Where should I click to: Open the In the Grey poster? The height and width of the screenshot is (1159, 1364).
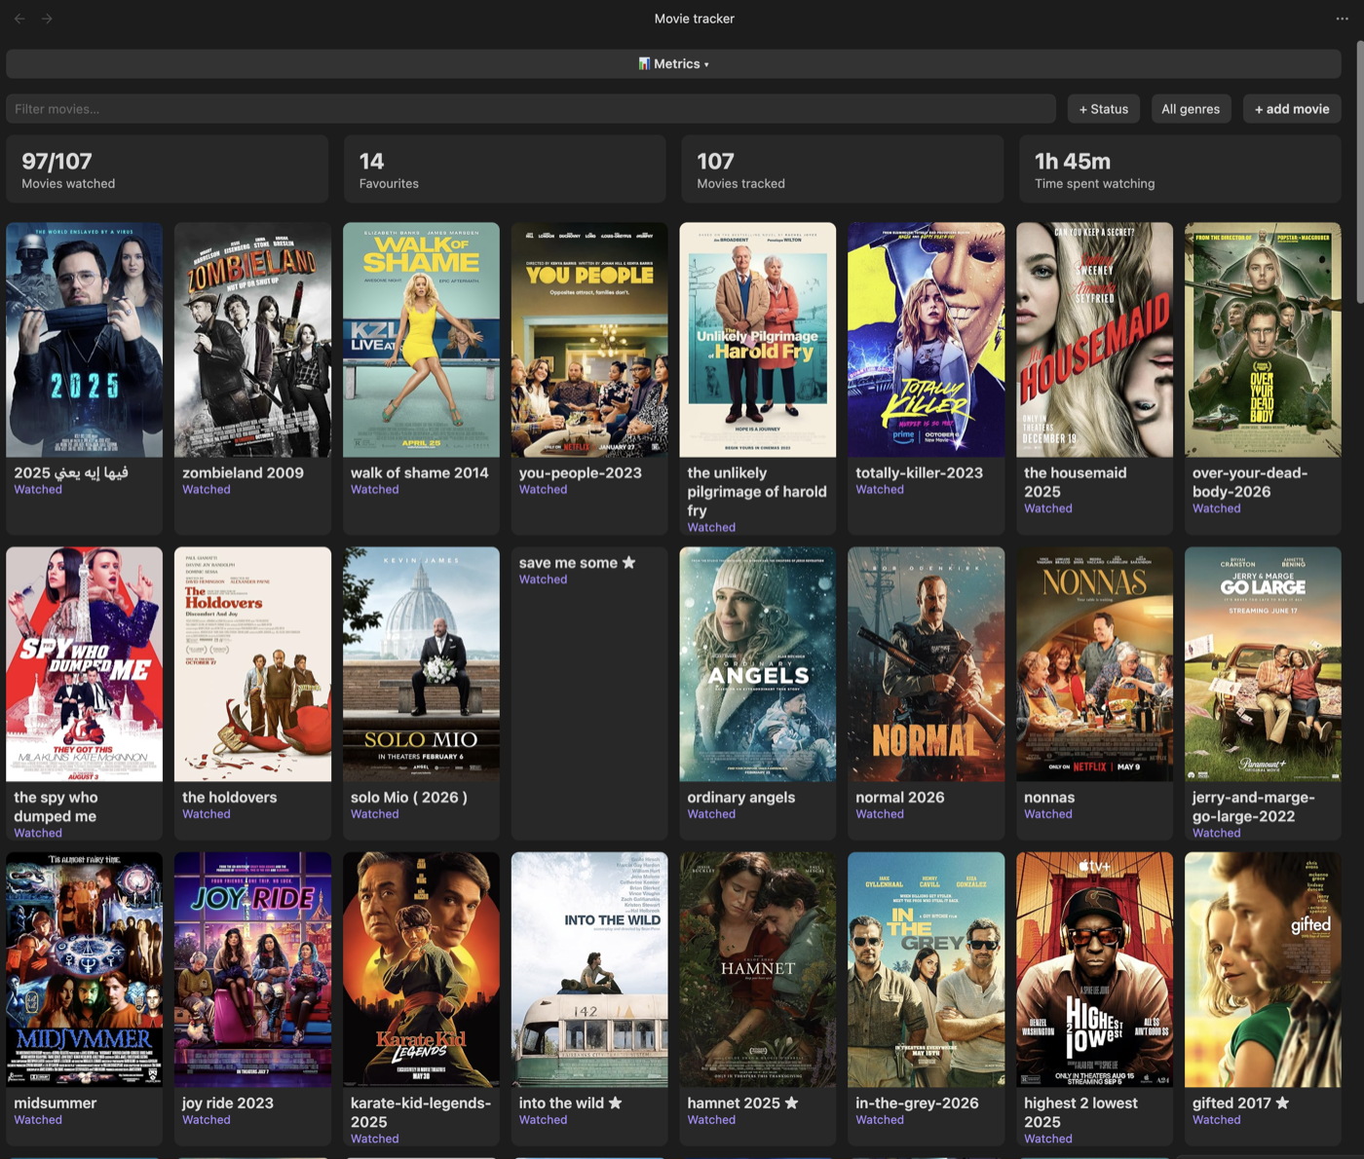tap(926, 970)
